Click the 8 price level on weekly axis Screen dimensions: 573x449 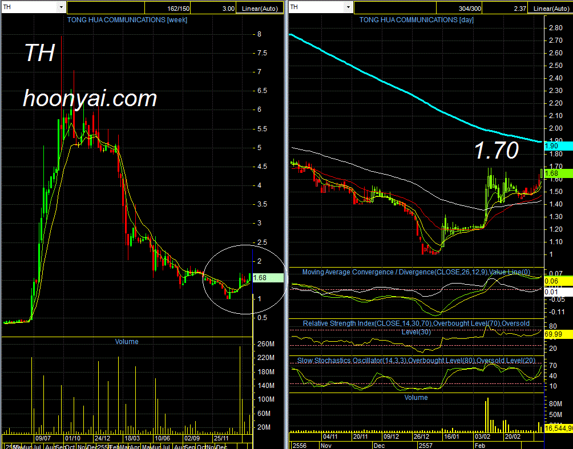pyautogui.click(x=260, y=34)
